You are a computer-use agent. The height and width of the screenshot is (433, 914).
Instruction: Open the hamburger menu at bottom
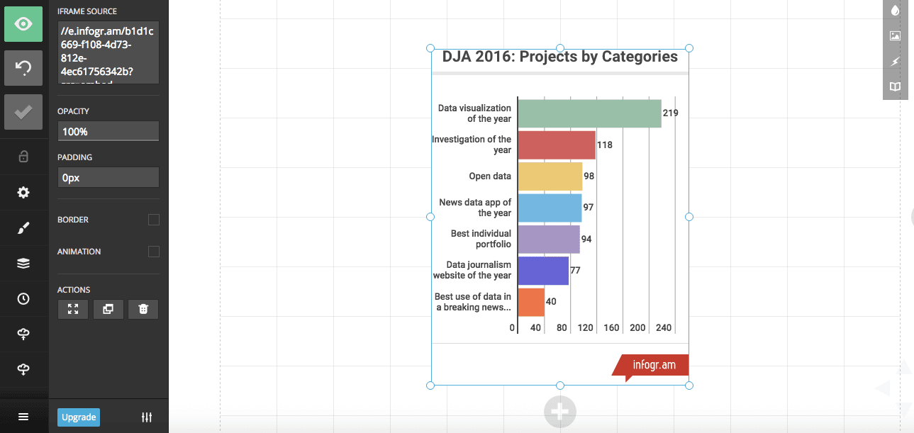coord(23,417)
